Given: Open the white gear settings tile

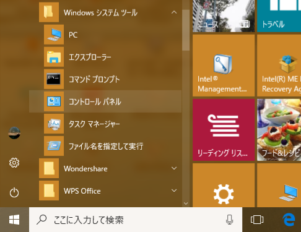Looking at the screenshot, I should 224,185.
